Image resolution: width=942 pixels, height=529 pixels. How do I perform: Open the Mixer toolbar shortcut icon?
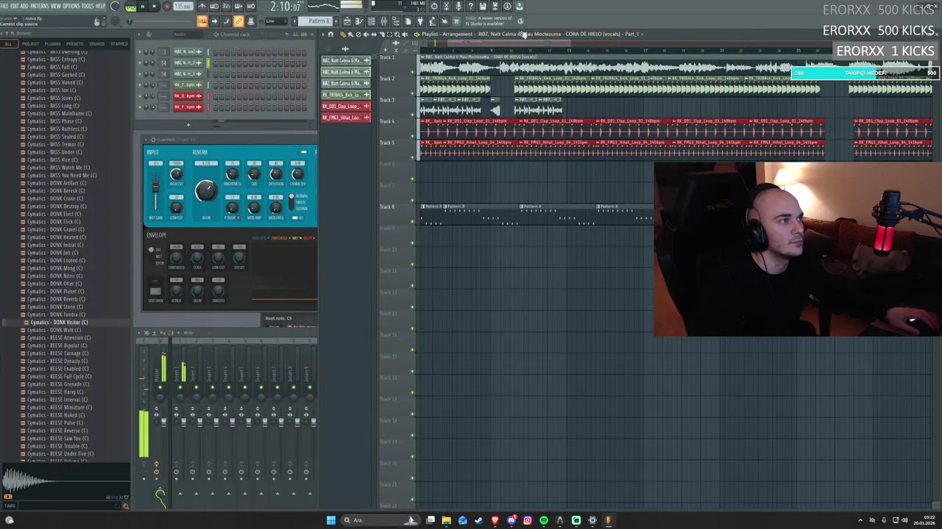coord(383,21)
